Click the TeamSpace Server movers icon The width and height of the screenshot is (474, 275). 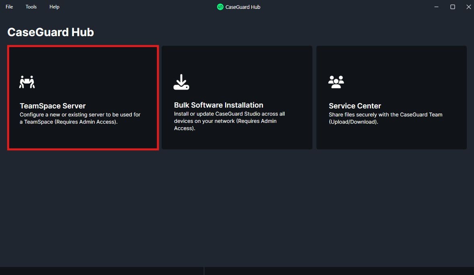pos(27,81)
